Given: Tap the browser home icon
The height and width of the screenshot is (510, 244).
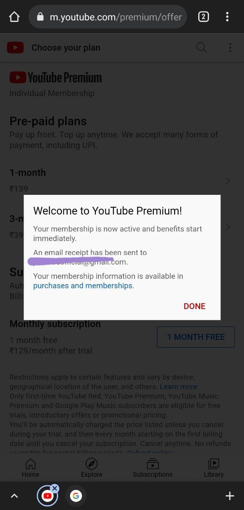Looking at the screenshot, I should (14, 17).
